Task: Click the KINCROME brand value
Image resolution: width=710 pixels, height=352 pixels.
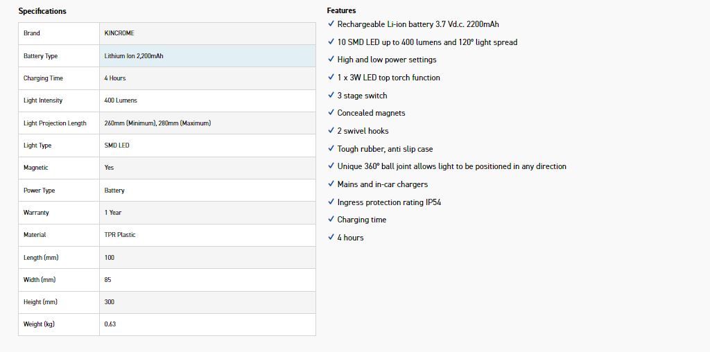Action: 119,33
